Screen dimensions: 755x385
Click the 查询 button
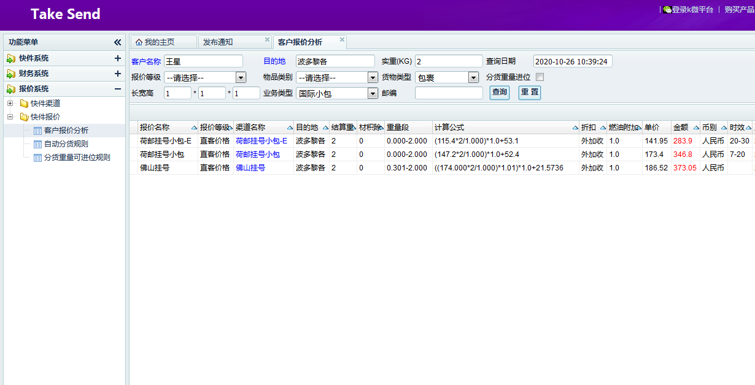pos(499,93)
